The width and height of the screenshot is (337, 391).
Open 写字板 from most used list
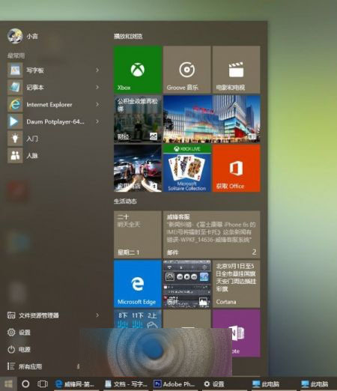click(x=54, y=70)
